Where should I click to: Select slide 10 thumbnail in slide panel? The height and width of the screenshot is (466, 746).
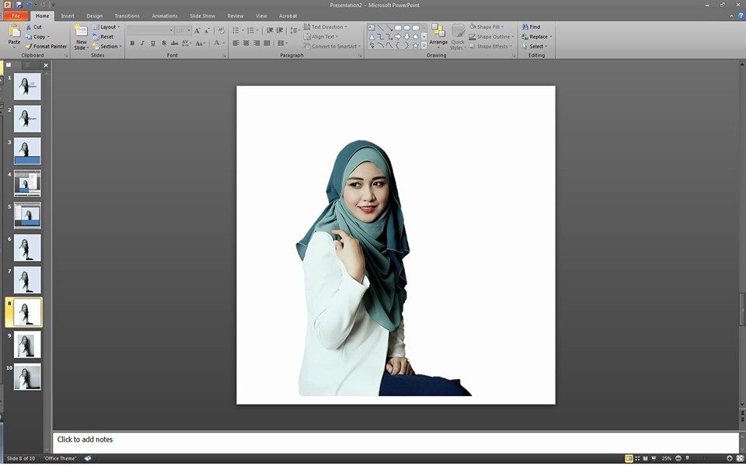(x=27, y=377)
